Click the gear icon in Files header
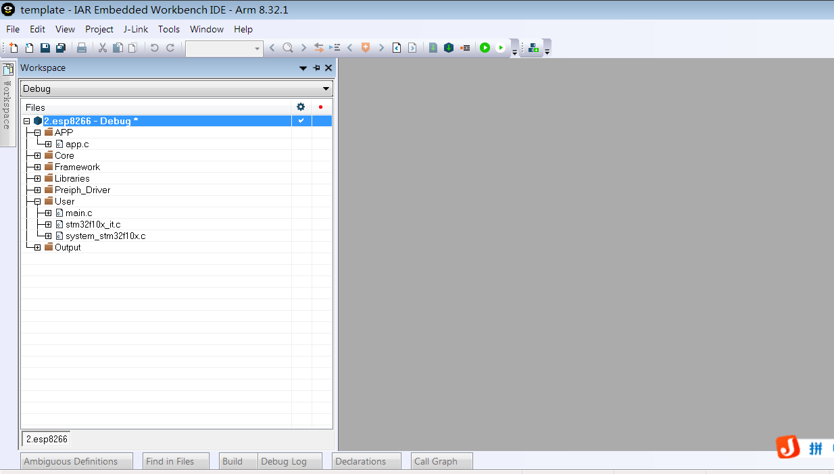 point(301,107)
